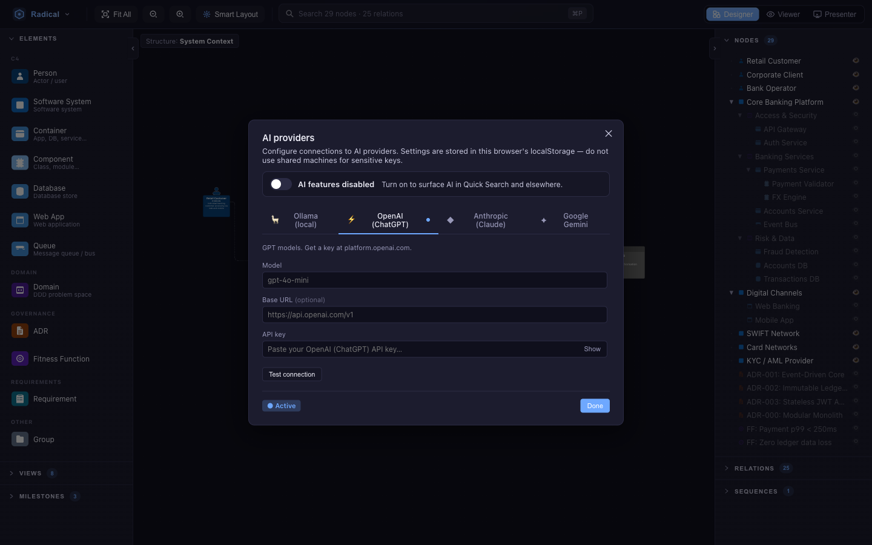This screenshot has width=872, height=545.
Task: Choose the Queue element icon
Action: coord(20,249)
